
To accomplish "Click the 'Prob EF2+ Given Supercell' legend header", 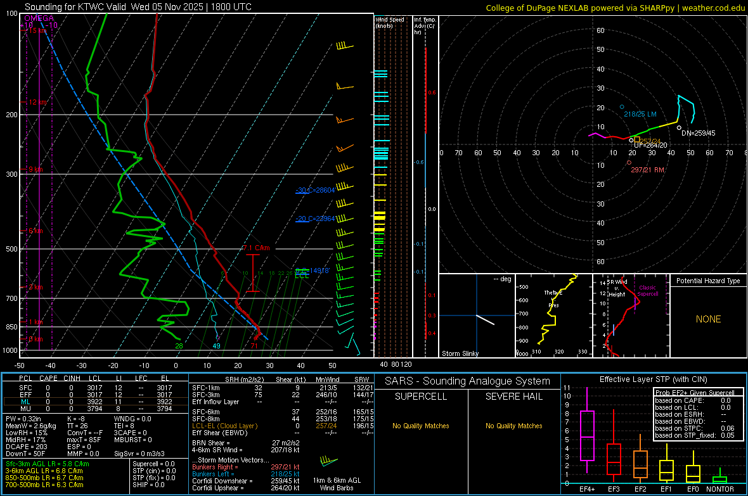I will point(695,393).
